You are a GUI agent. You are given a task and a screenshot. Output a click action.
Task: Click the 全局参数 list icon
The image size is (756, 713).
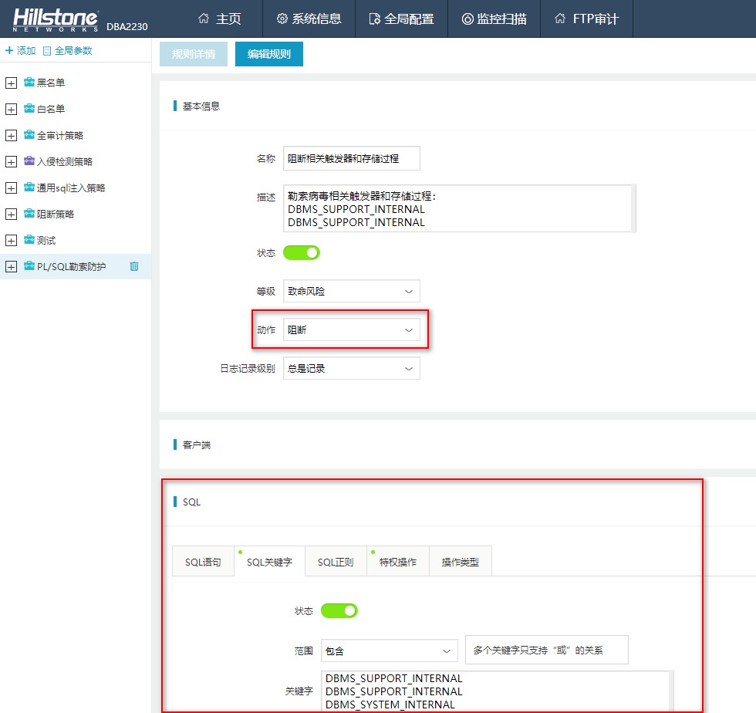[47, 51]
